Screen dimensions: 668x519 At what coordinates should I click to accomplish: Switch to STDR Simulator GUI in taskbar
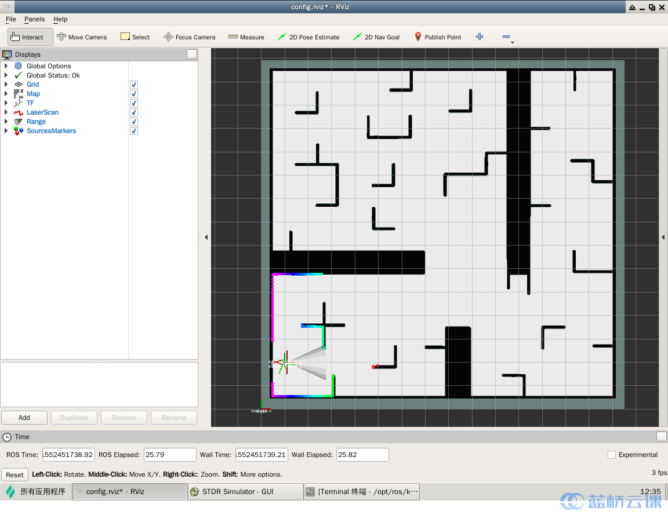(245, 492)
